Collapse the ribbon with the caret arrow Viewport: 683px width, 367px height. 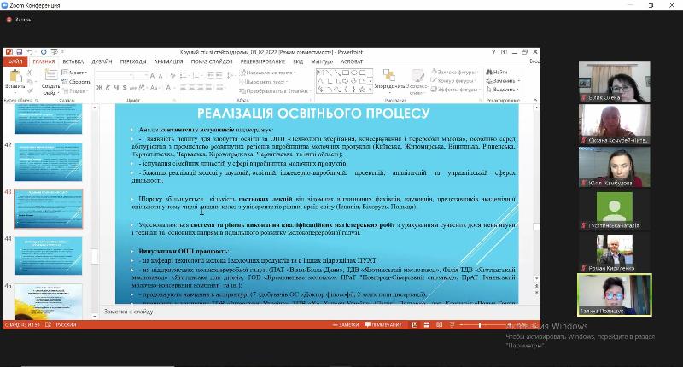[x=535, y=100]
